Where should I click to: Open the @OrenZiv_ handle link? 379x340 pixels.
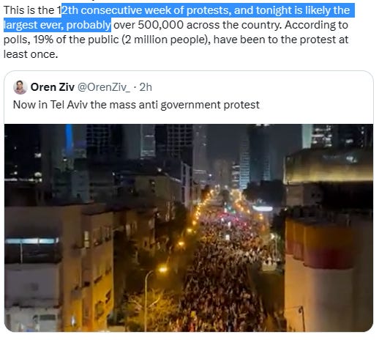[x=104, y=87]
